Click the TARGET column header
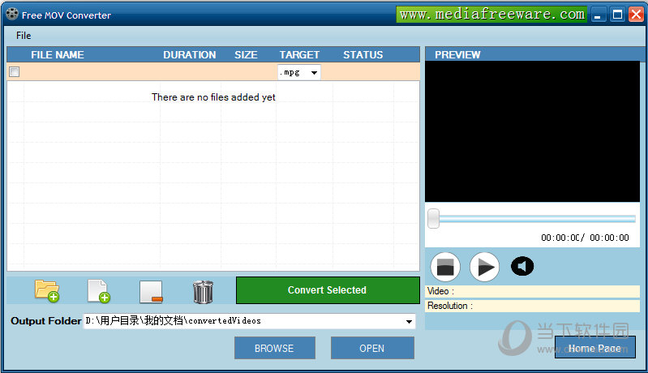Screen dimensions: 648x373 pyautogui.click(x=299, y=55)
